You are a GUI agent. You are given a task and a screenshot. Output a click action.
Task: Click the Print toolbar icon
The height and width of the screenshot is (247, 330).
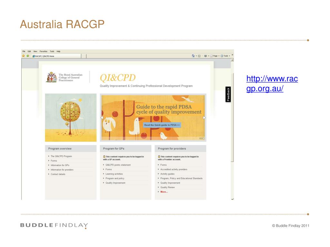pyautogui.click(x=205, y=56)
